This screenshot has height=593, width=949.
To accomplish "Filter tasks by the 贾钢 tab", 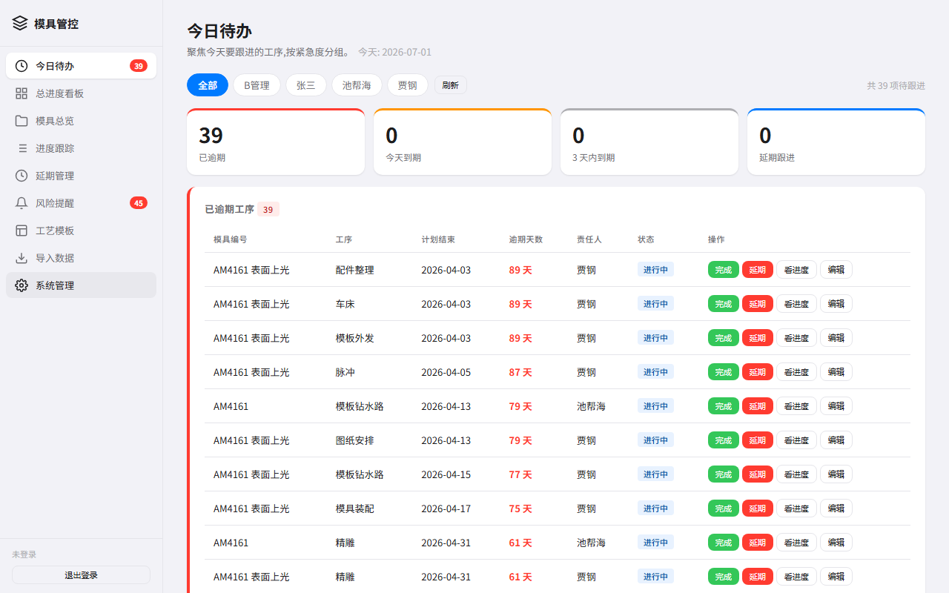I will pos(407,85).
